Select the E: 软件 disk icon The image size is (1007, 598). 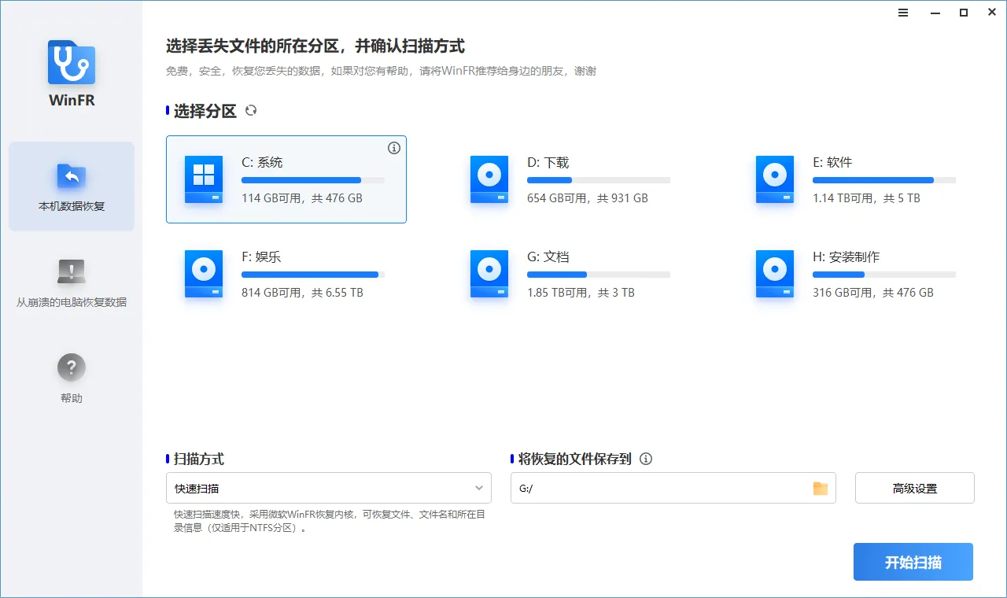pos(775,180)
